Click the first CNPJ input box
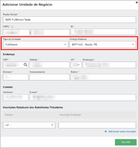This screenshot has width=139, height=148. coord(16,32)
